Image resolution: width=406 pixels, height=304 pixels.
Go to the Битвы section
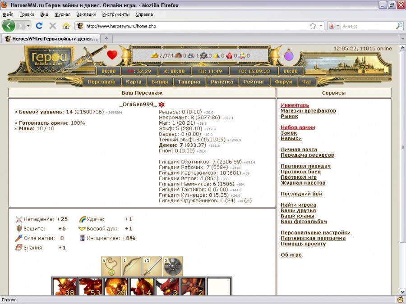click(x=160, y=82)
